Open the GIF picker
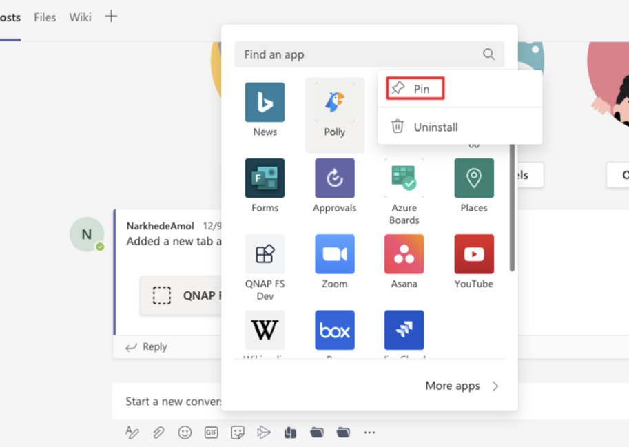The width and height of the screenshot is (629, 447). pos(212,433)
